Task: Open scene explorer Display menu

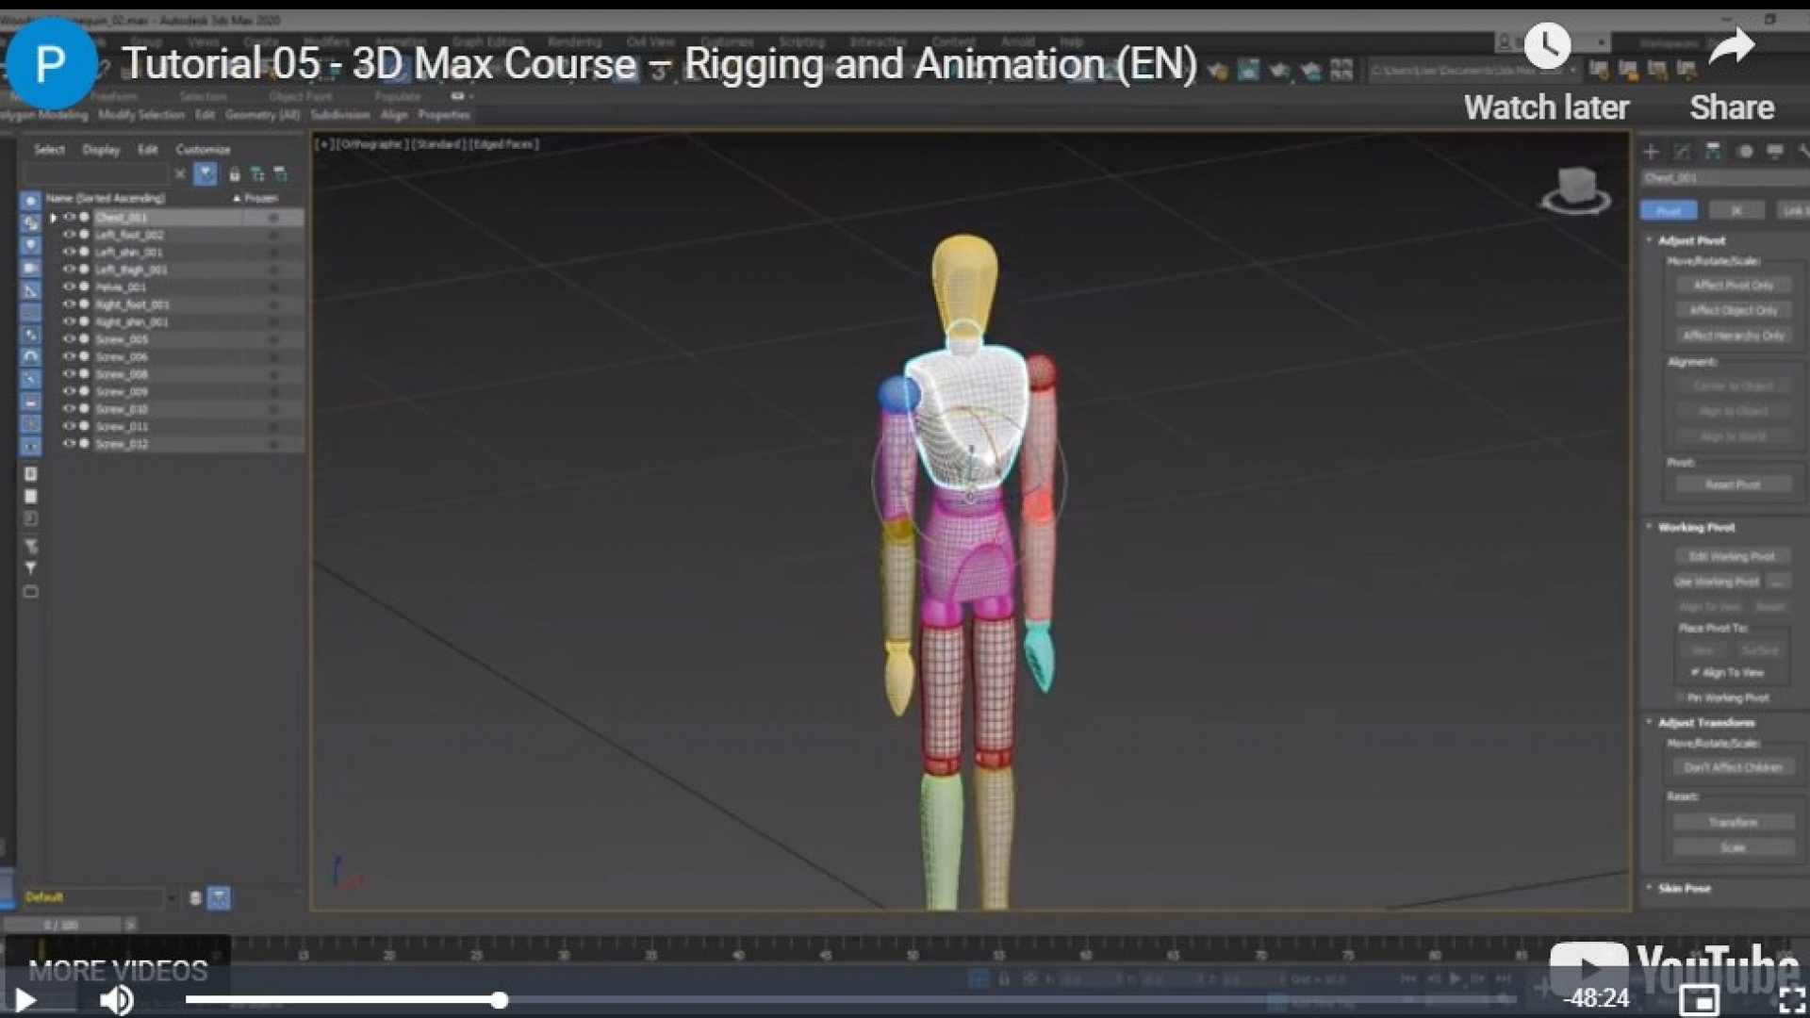Action: (100, 150)
